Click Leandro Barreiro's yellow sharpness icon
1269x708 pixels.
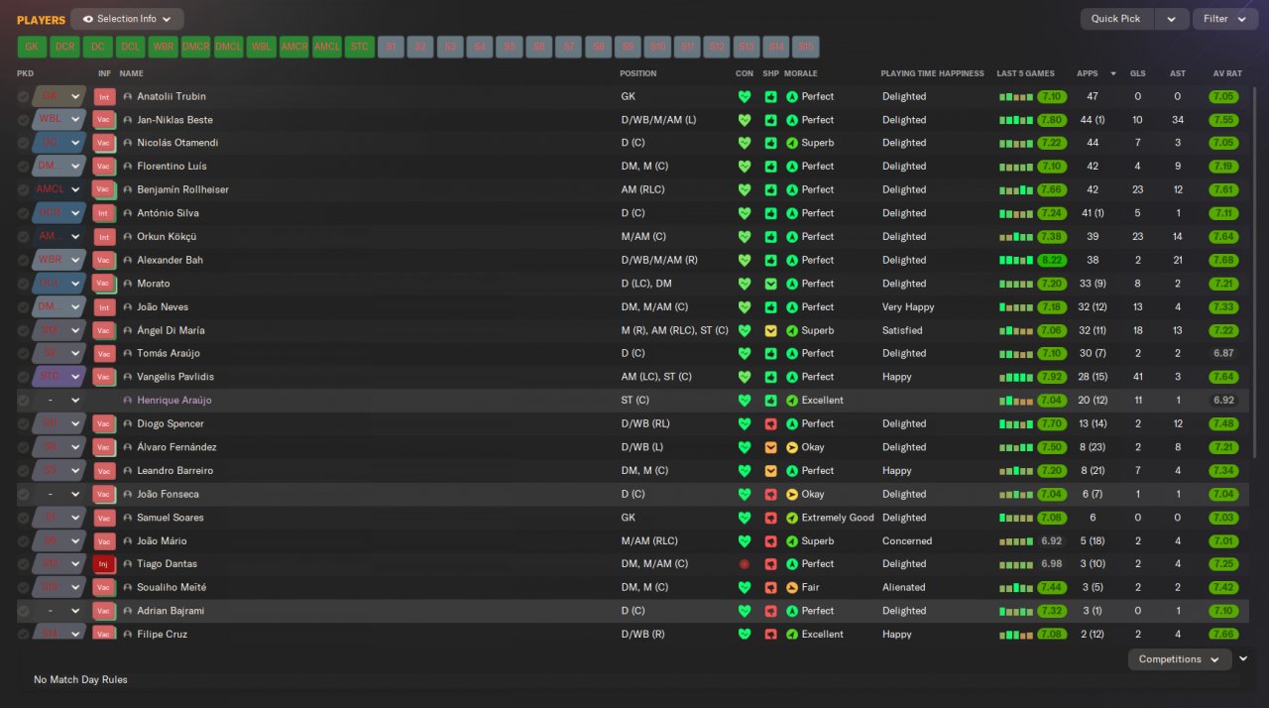pos(770,471)
